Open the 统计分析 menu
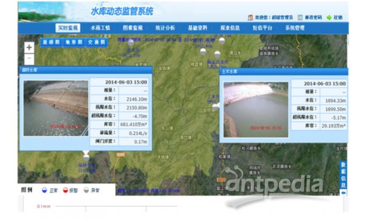Screen dimensions: 368x221 click(165, 28)
